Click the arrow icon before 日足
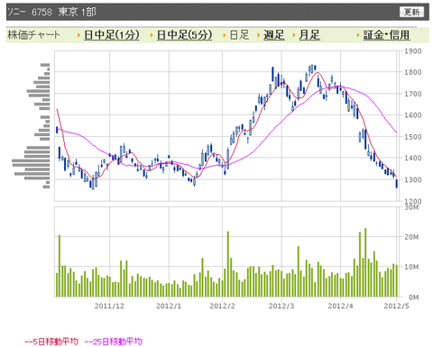 [225, 35]
